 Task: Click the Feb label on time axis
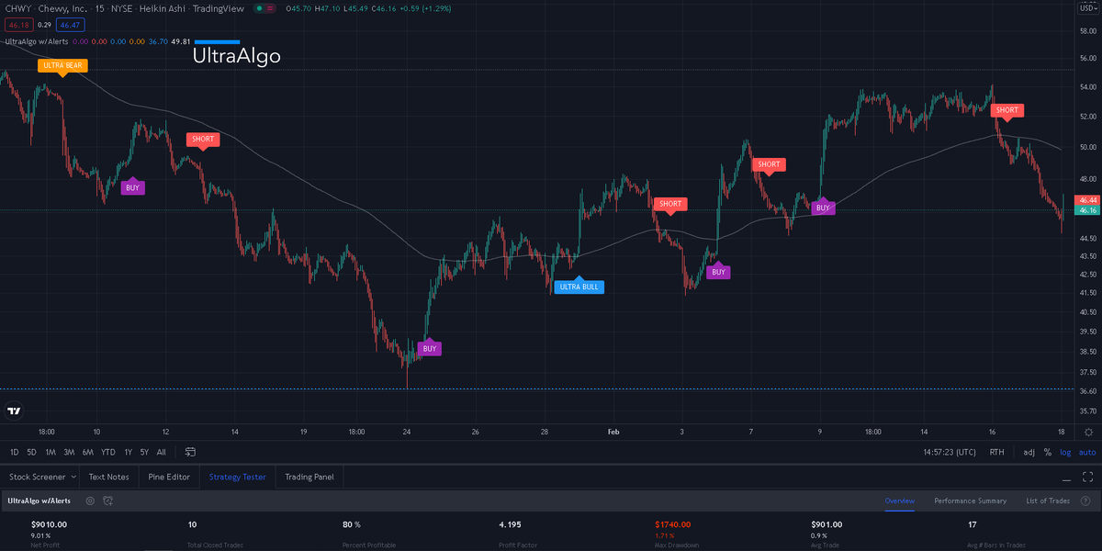click(613, 431)
